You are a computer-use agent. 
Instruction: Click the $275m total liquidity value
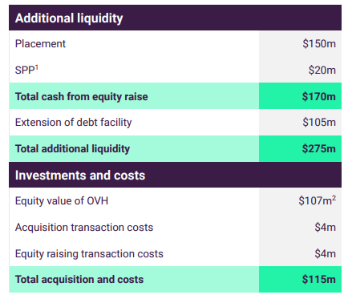click(319, 148)
